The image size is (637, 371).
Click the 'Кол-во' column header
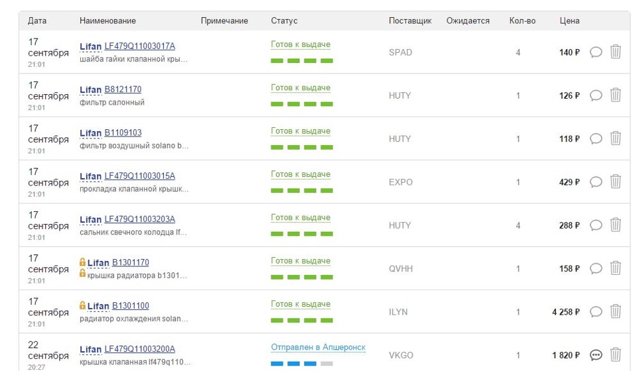(x=522, y=21)
